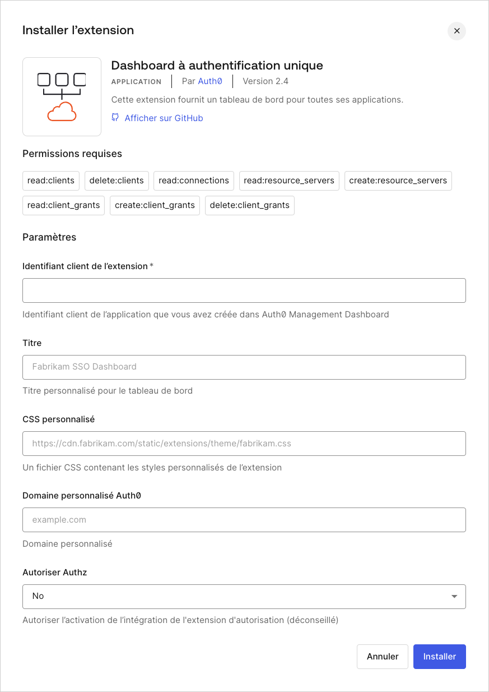Click the Domaine personnalisé Auth0 field
This screenshot has width=489, height=692.
[244, 520]
